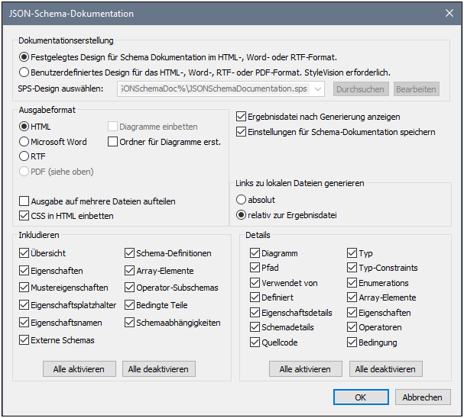Open the SPS-Design auswählen dropdown

[319, 89]
